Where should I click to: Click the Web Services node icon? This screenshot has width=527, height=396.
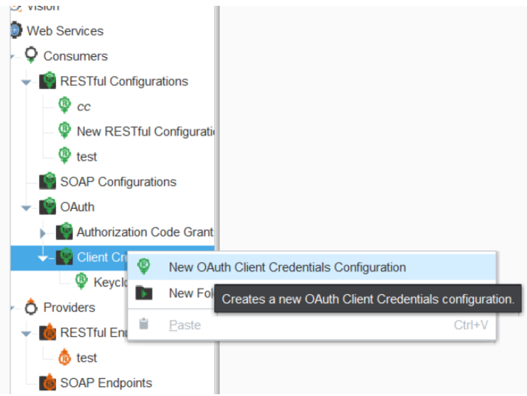[16, 31]
